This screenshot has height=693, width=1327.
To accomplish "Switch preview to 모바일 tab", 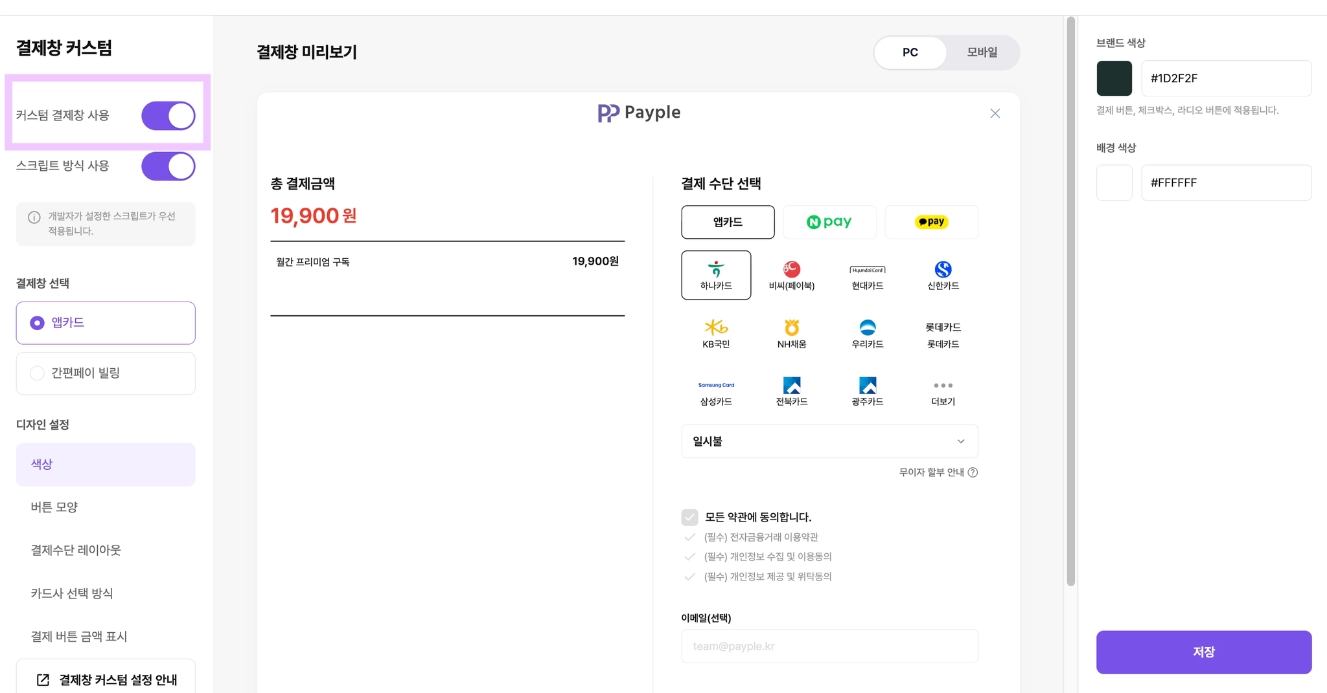I will [x=982, y=52].
